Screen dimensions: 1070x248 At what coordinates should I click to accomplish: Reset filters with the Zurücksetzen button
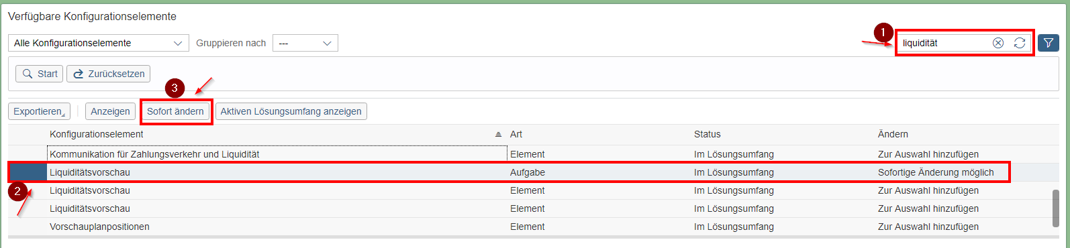point(109,74)
